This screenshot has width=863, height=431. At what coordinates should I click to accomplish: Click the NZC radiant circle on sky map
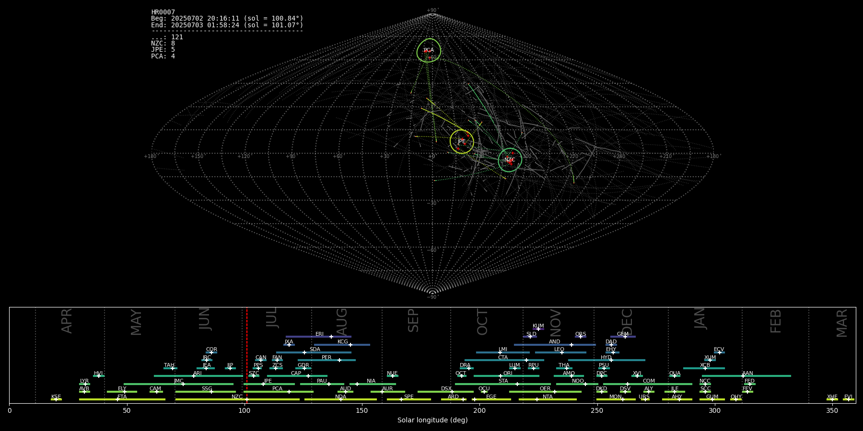pyautogui.click(x=510, y=160)
